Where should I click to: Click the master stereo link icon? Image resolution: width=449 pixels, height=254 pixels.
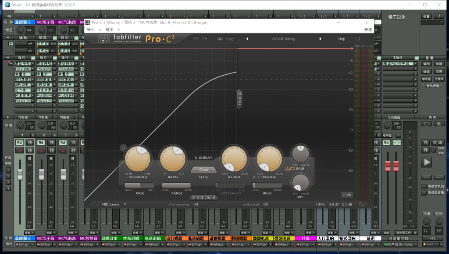coord(397,143)
